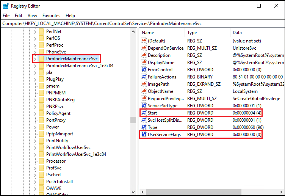
Task: Expand the PolicyAgent key chevron
Action: (35, 113)
